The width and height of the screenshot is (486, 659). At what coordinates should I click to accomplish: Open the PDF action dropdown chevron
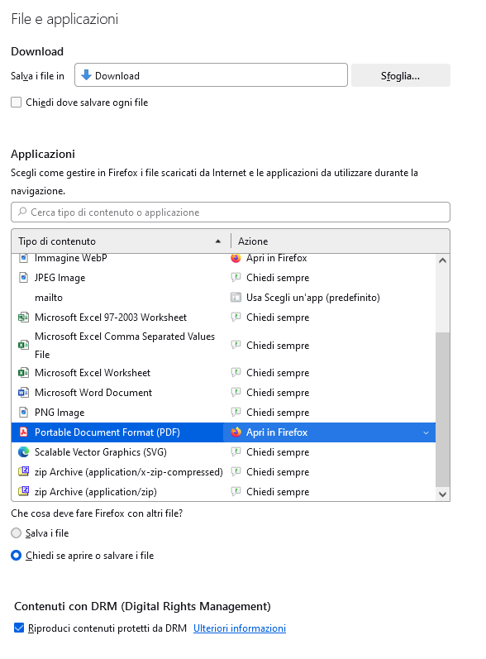(426, 432)
